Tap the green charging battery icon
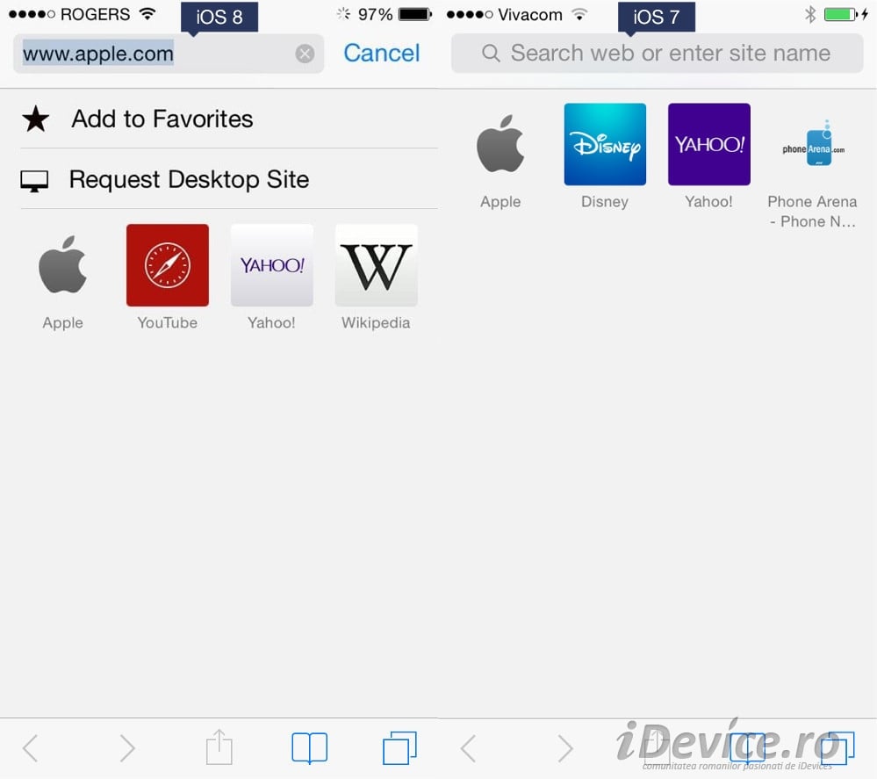 point(841,14)
